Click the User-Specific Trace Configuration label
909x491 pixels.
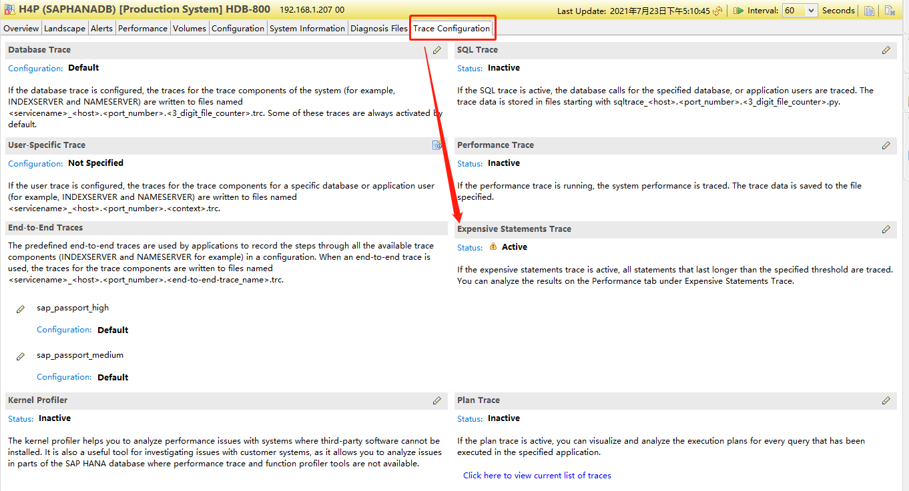(35, 164)
